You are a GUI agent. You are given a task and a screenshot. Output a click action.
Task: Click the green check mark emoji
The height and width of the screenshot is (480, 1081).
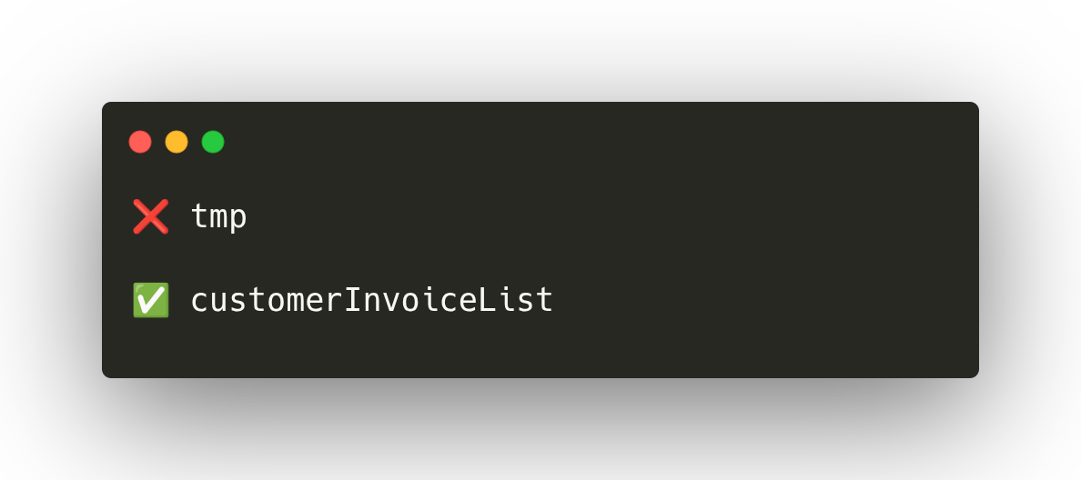tap(150, 300)
